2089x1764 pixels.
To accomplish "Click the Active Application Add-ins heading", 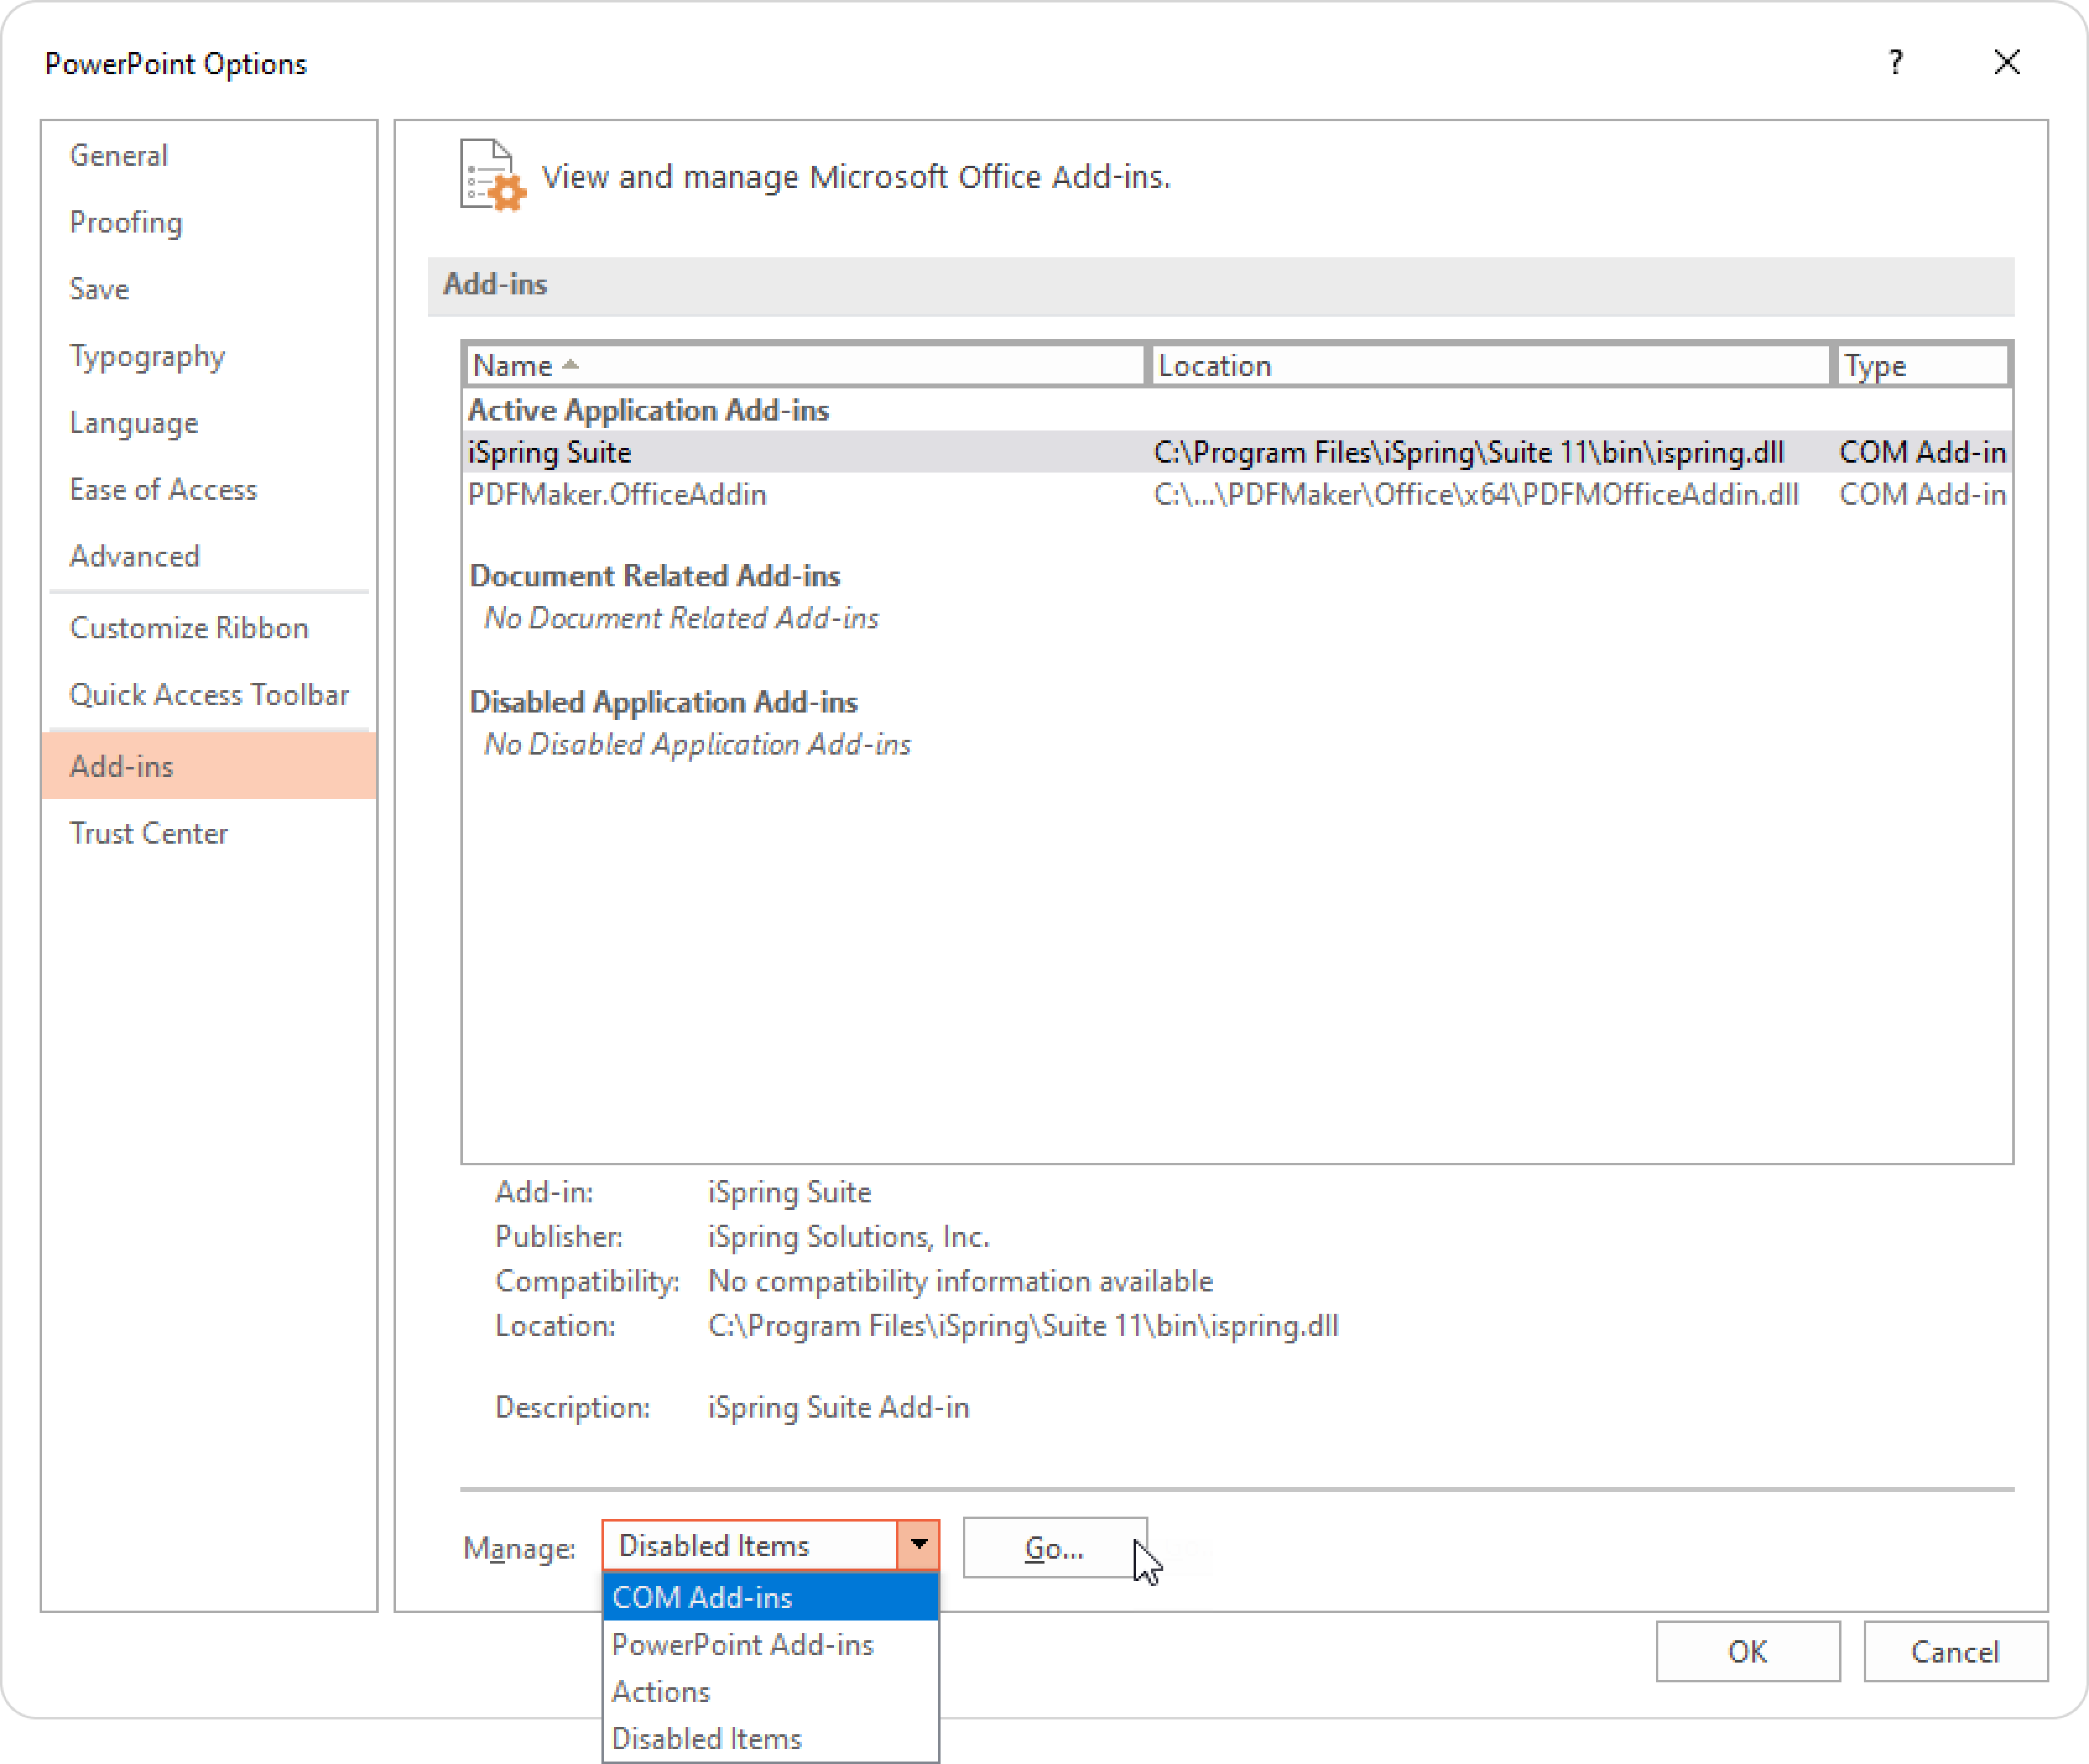I will [x=648, y=410].
